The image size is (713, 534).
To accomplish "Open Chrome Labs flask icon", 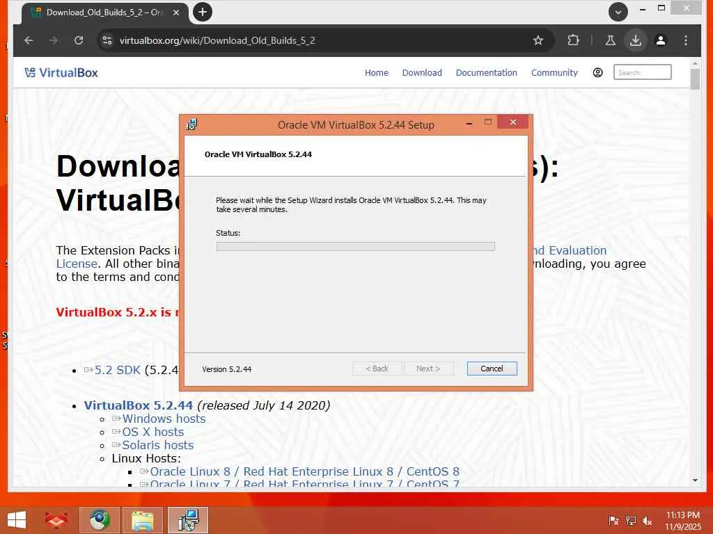I will point(610,40).
